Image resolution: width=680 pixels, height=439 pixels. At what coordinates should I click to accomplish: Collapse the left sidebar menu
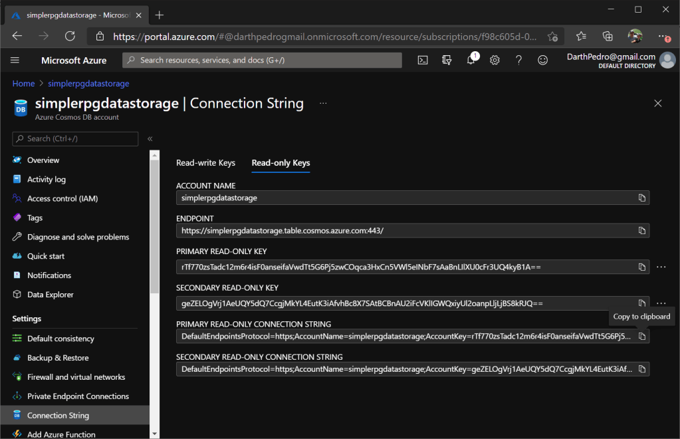tap(150, 139)
